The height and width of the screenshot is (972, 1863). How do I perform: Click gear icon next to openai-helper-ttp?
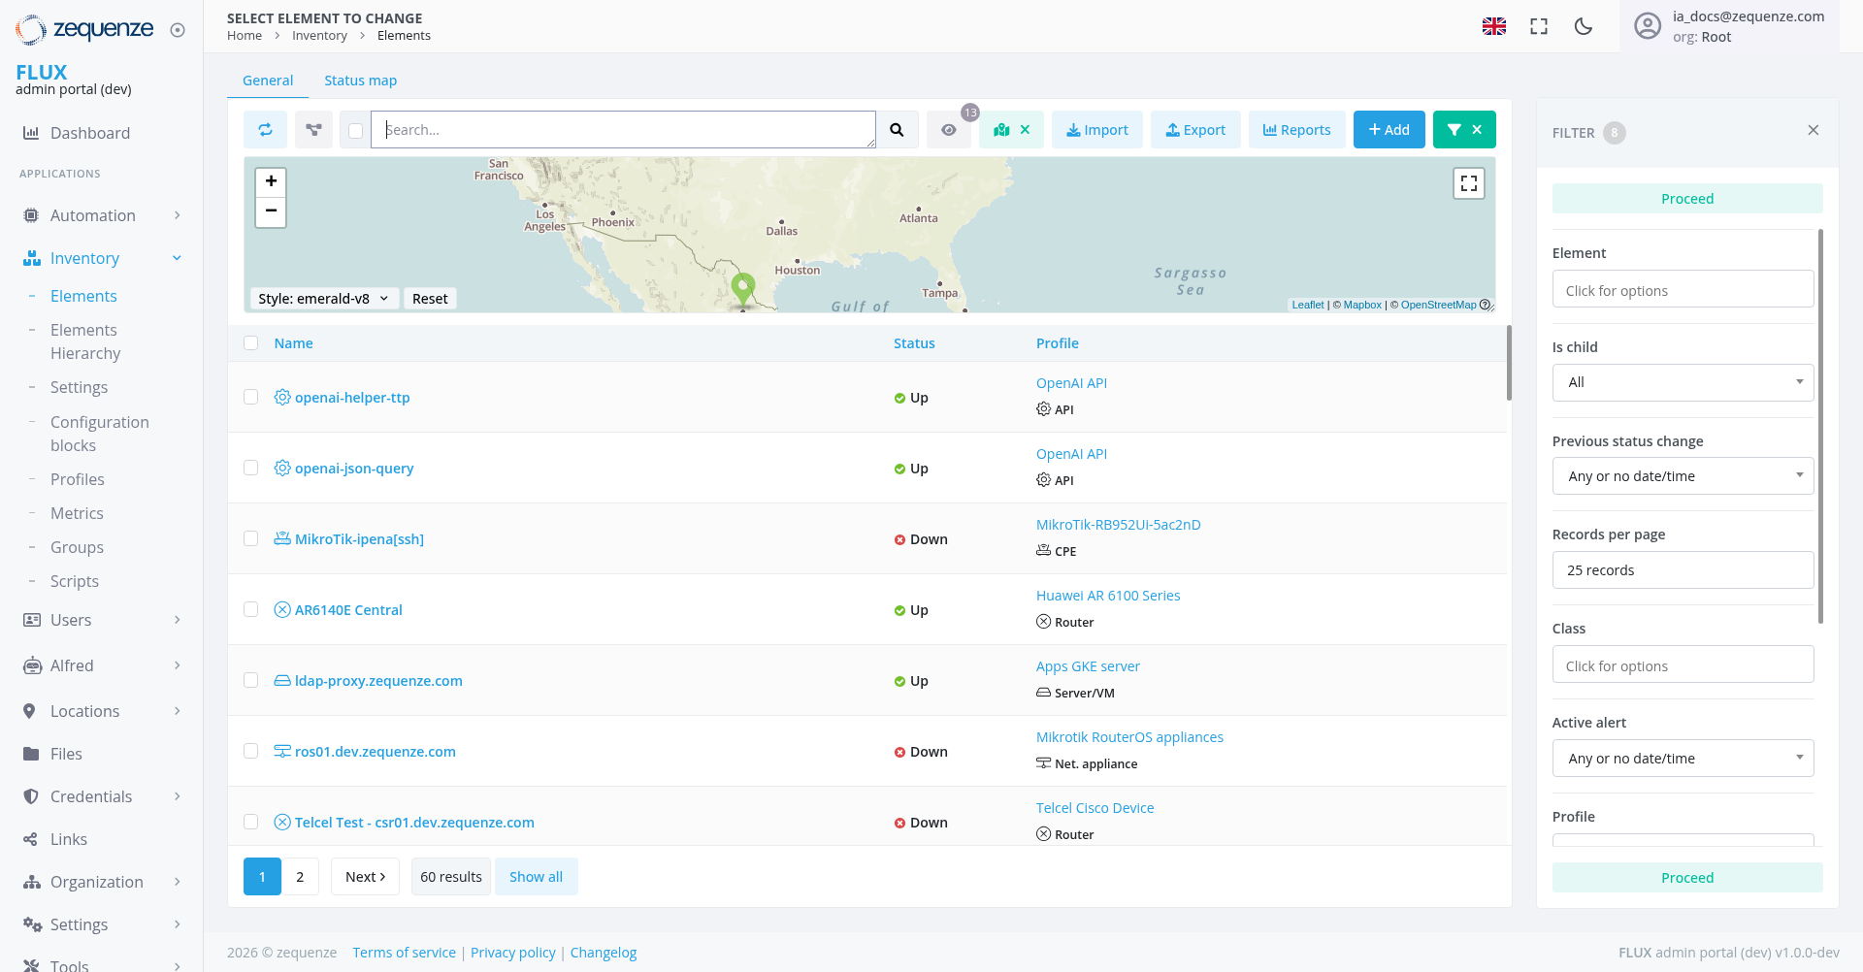[282, 397]
